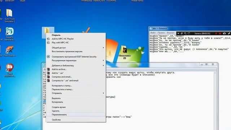Activate the Bandicam pencil drawing tool

[x=229, y=34]
